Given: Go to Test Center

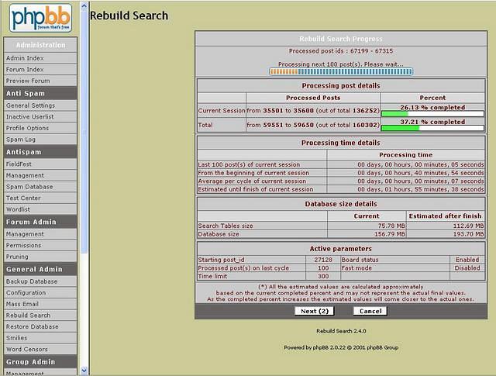Looking at the screenshot, I should click(x=23, y=198).
